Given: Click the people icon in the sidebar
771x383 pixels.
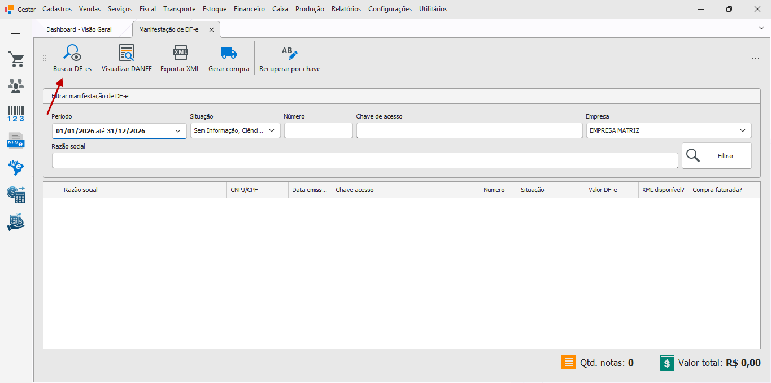Looking at the screenshot, I should [x=16, y=86].
